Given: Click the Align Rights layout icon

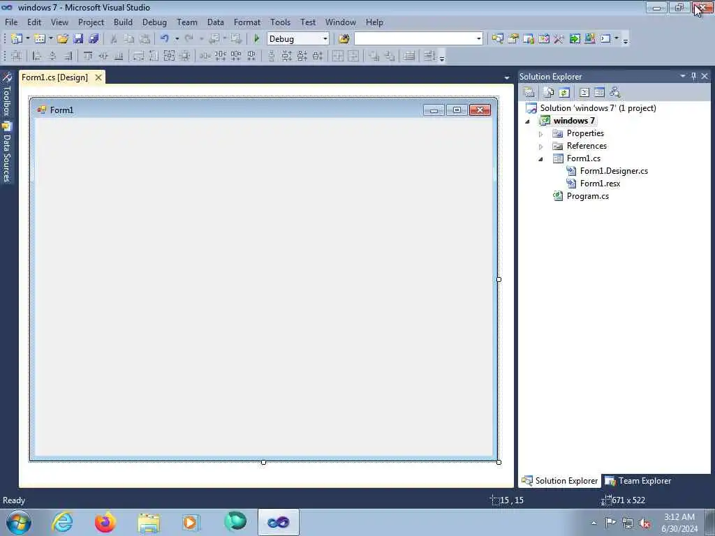Looking at the screenshot, I should pyautogui.click(x=68, y=56).
